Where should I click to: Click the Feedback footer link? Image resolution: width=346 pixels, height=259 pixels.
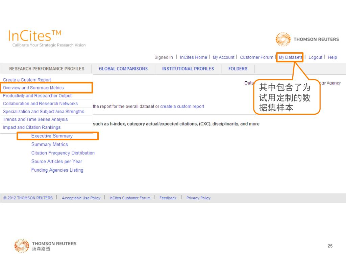click(x=168, y=198)
